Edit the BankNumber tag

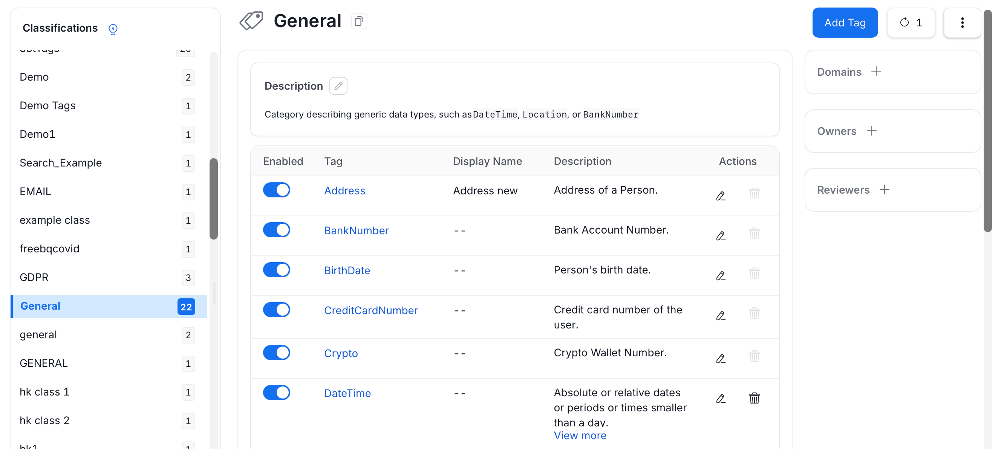click(x=721, y=236)
